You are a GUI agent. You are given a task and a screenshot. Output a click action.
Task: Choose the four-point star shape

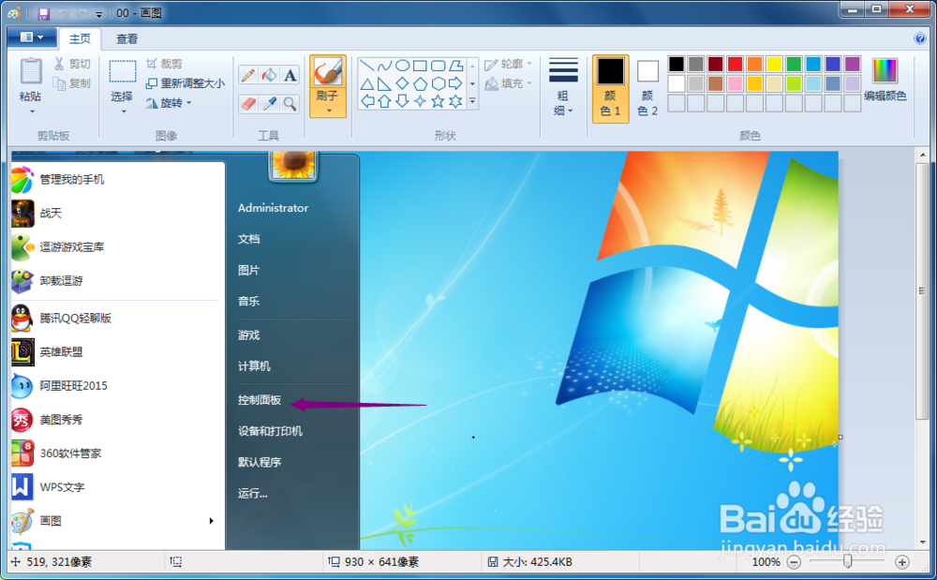[420, 101]
